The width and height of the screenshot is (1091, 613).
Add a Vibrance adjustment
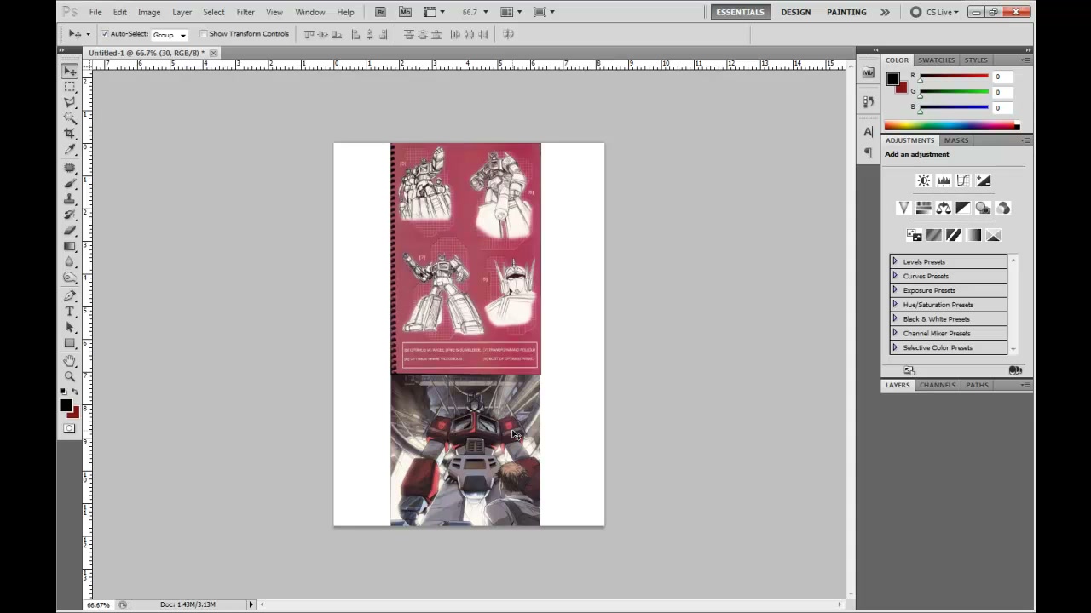pyautogui.click(x=903, y=208)
